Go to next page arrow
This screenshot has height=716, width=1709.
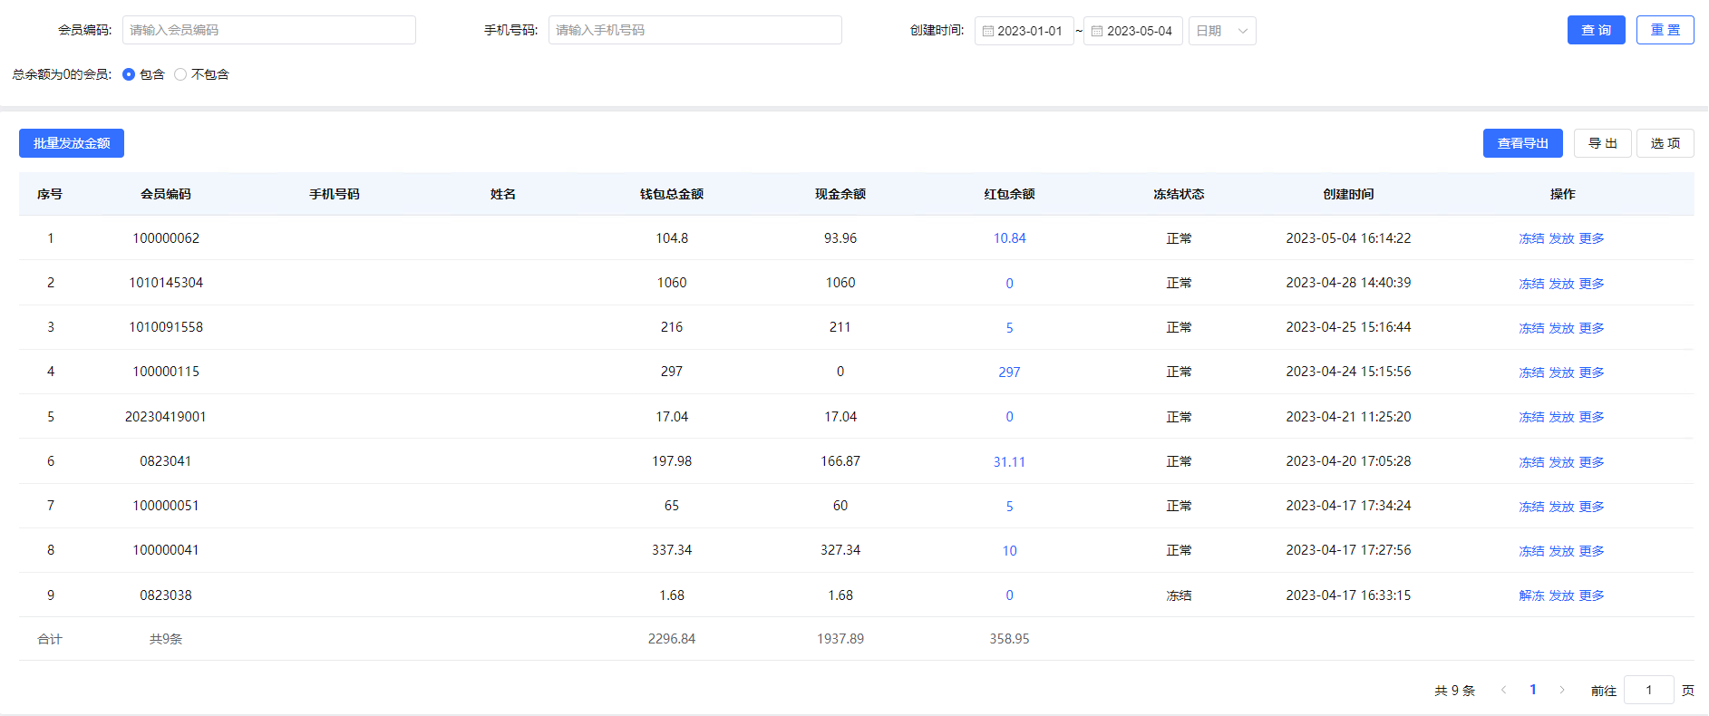pos(1562,690)
